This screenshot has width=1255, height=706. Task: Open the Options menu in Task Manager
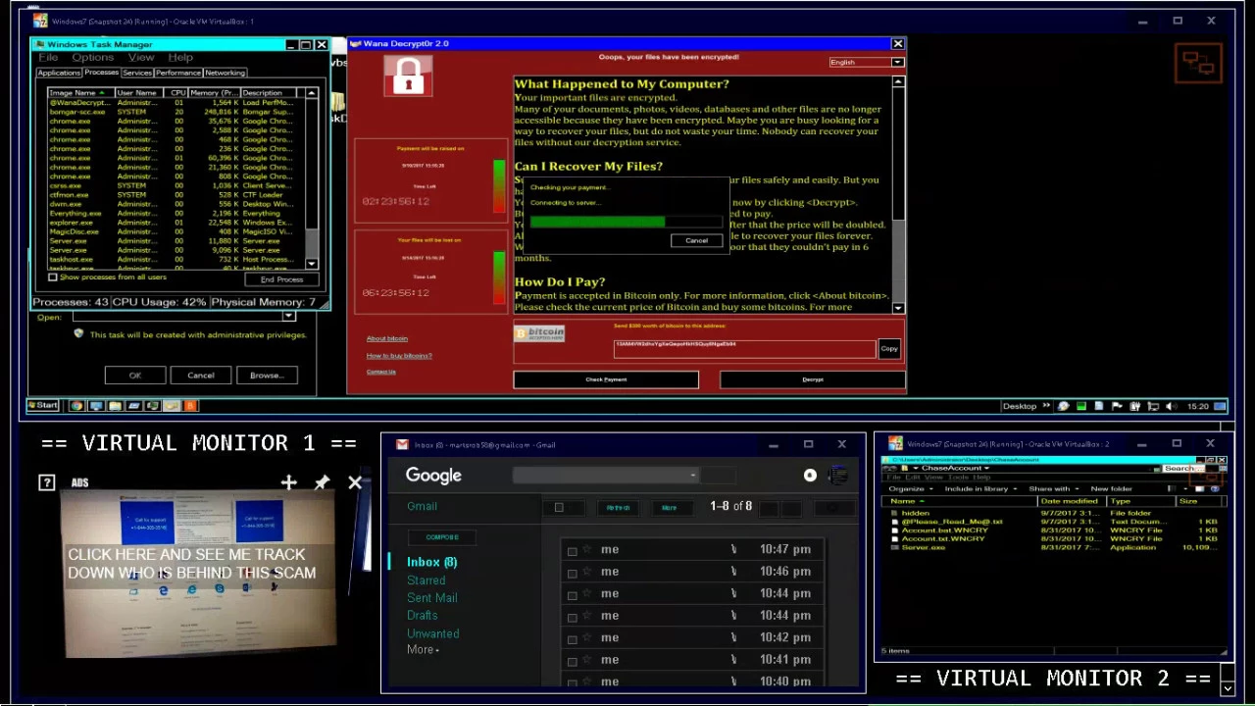[x=92, y=57]
